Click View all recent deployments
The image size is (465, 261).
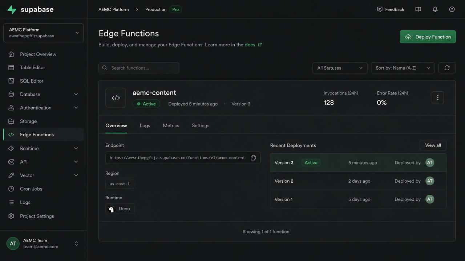(433, 145)
